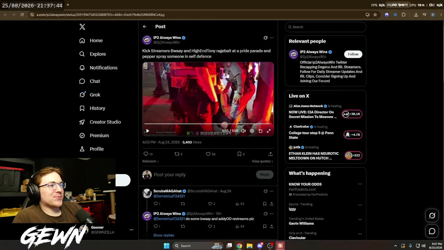Bookmark this page with the star icon

375,15
